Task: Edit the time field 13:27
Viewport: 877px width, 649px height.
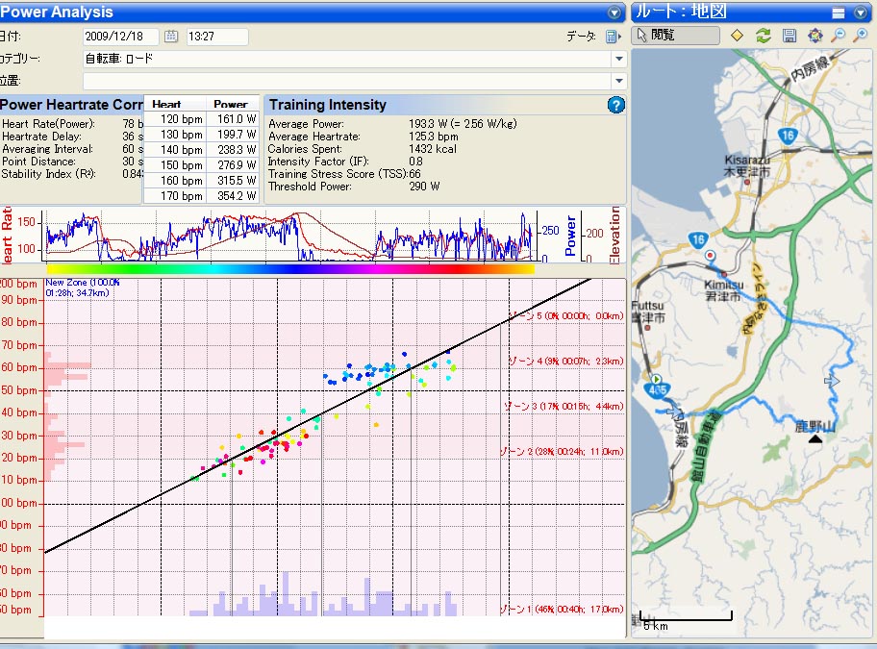Action: tap(217, 37)
